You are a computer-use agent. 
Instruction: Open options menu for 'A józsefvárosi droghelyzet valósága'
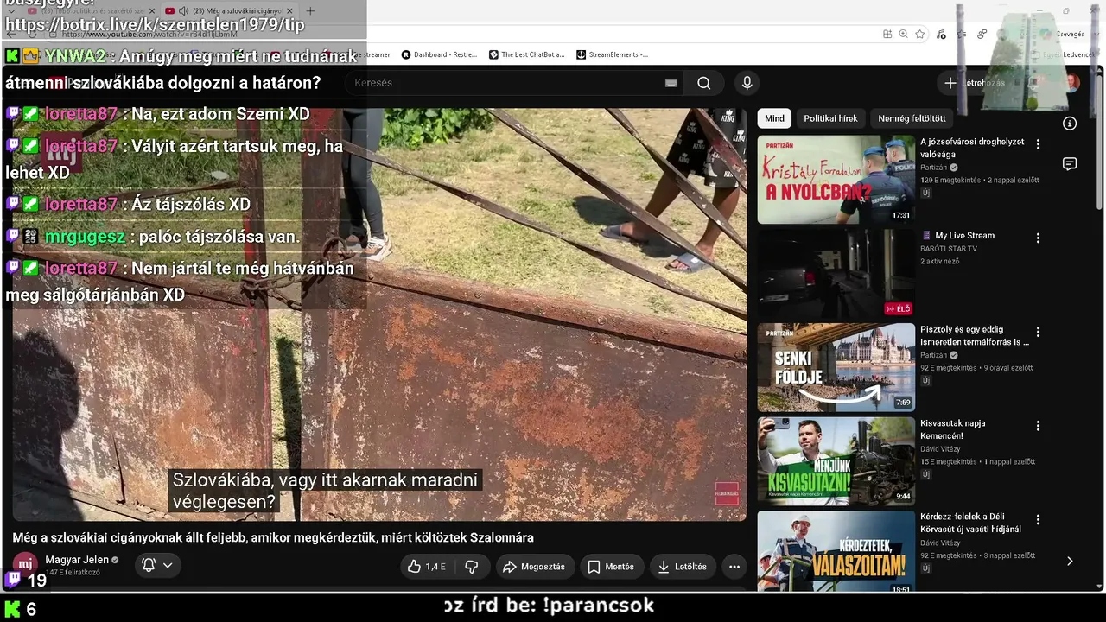[1039, 144]
